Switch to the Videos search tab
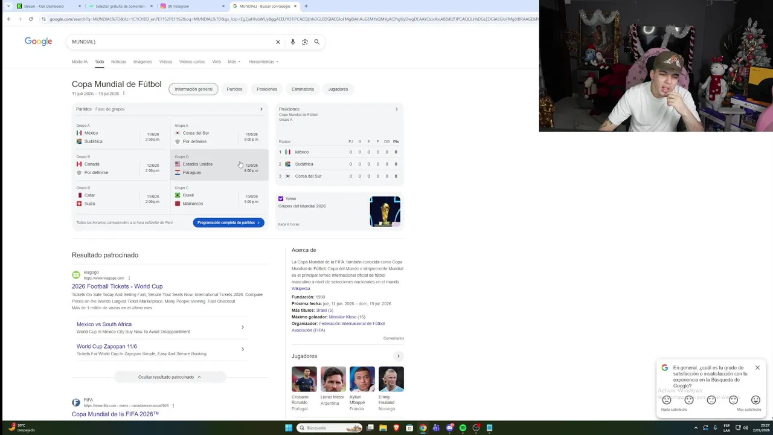Viewport: 773px width, 435px height. coord(165,62)
